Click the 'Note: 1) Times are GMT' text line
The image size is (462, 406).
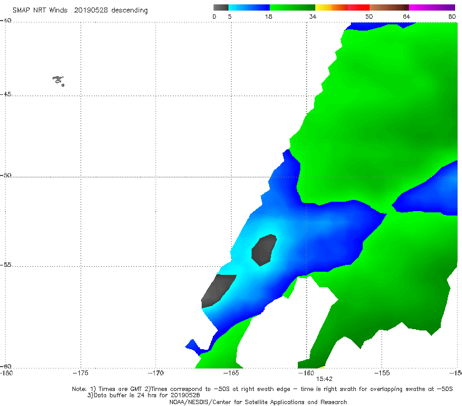(262, 389)
